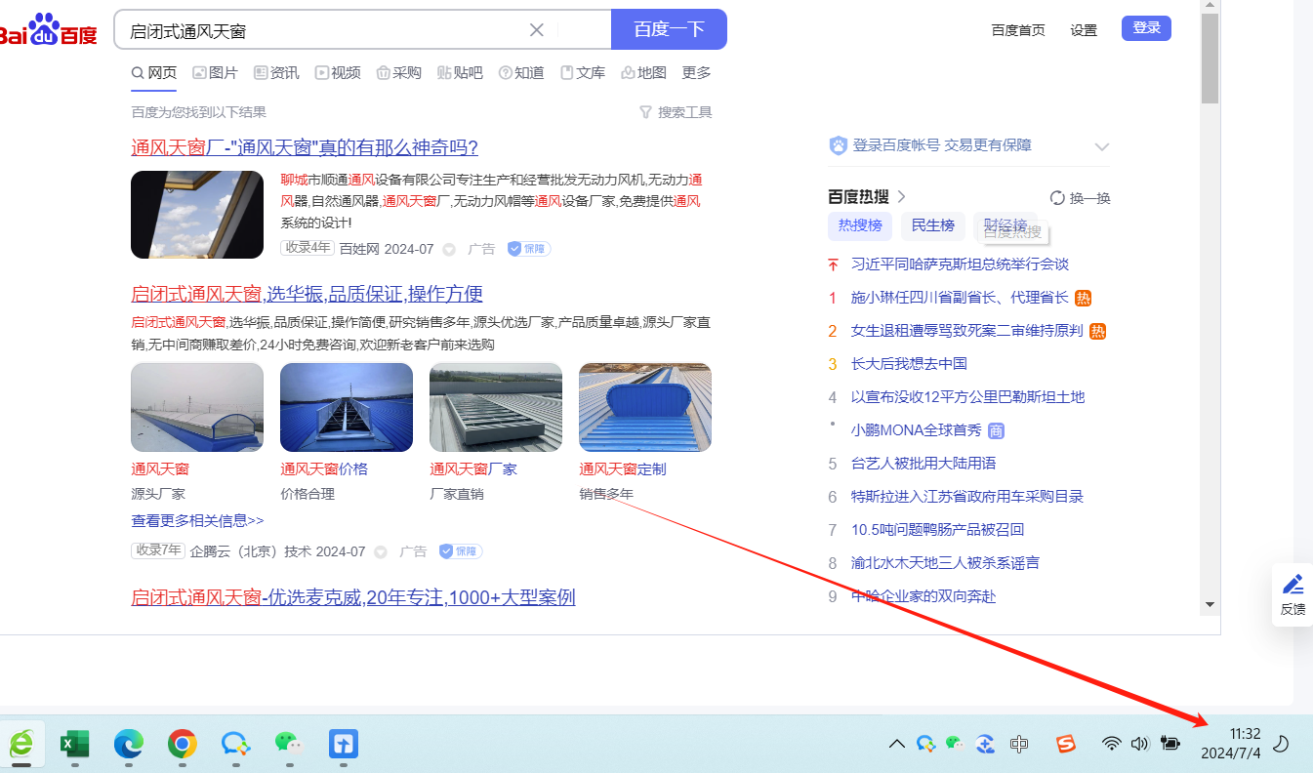Open the blue chat-bubble app in the taskbar
Image resolution: width=1313 pixels, height=773 pixels.
235,745
